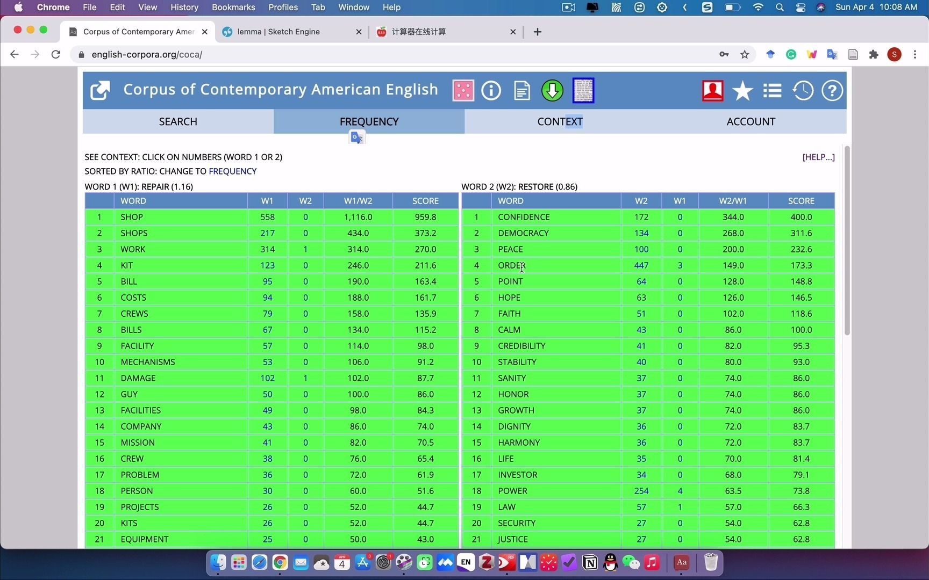The image size is (929, 580).
Task: Open Chrome extensions puzzle icon
Action: [874, 54]
